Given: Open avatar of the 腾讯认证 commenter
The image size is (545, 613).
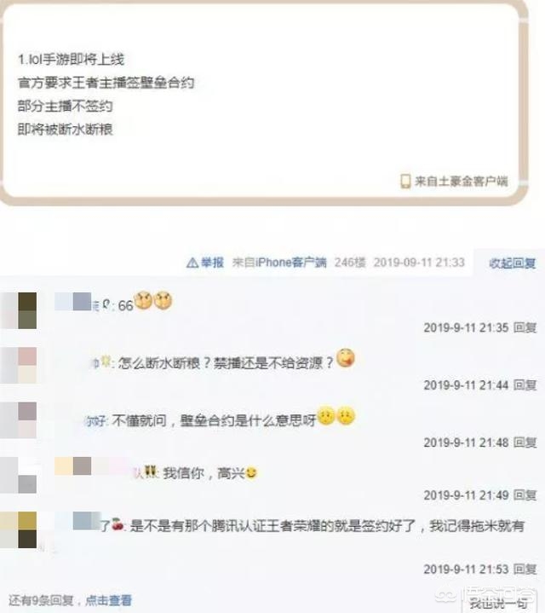Looking at the screenshot, I should (x=19, y=529).
